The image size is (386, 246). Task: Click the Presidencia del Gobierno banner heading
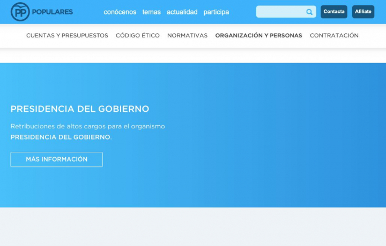coord(80,109)
